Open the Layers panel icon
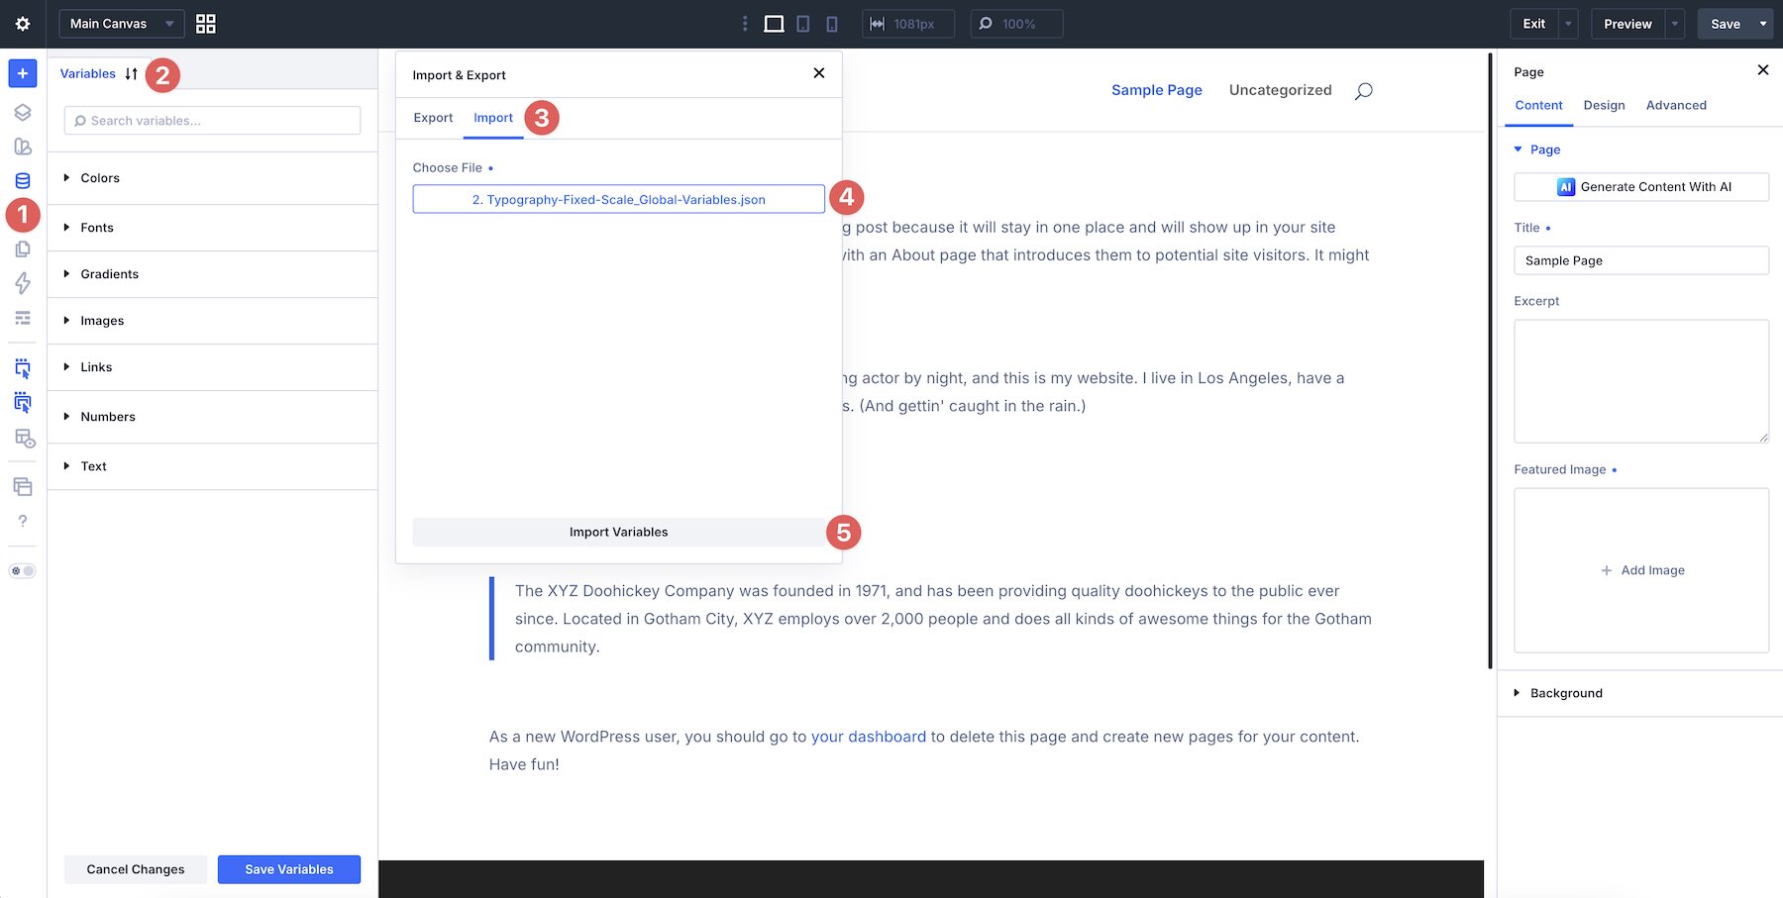The height and width of the screenshot is (898, 1783). (x=23, y=112)
